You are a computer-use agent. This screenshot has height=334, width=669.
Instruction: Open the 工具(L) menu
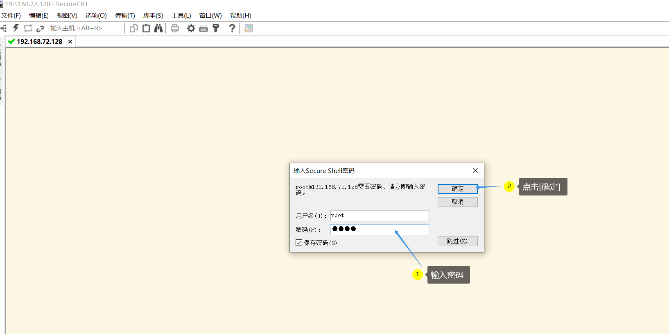(x=181, y=16)
